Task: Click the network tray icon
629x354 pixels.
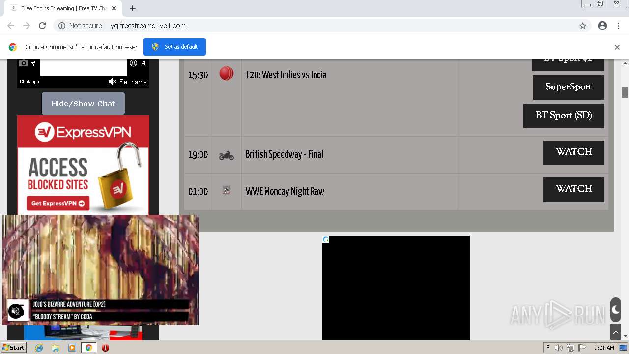Action: (571, 348)
